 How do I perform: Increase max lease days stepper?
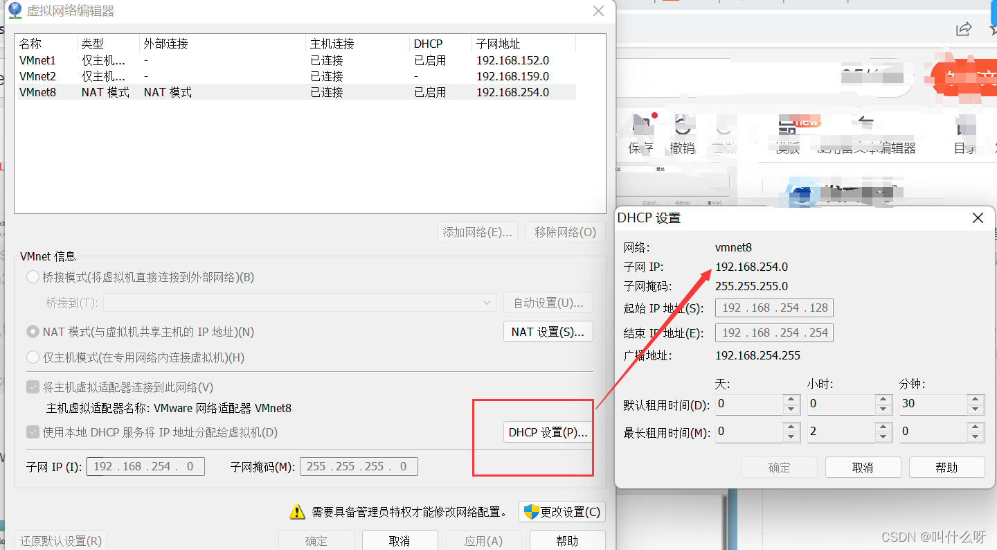point(791,427)
